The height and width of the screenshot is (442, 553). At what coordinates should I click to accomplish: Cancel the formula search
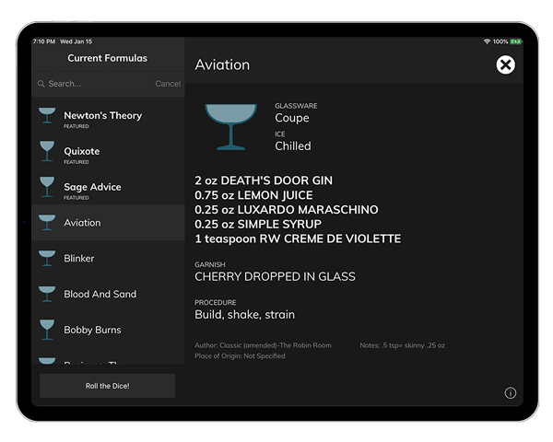point(168,84)
